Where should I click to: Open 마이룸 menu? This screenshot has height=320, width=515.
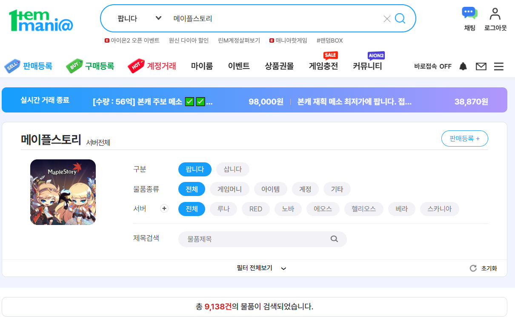click(202, 66)
